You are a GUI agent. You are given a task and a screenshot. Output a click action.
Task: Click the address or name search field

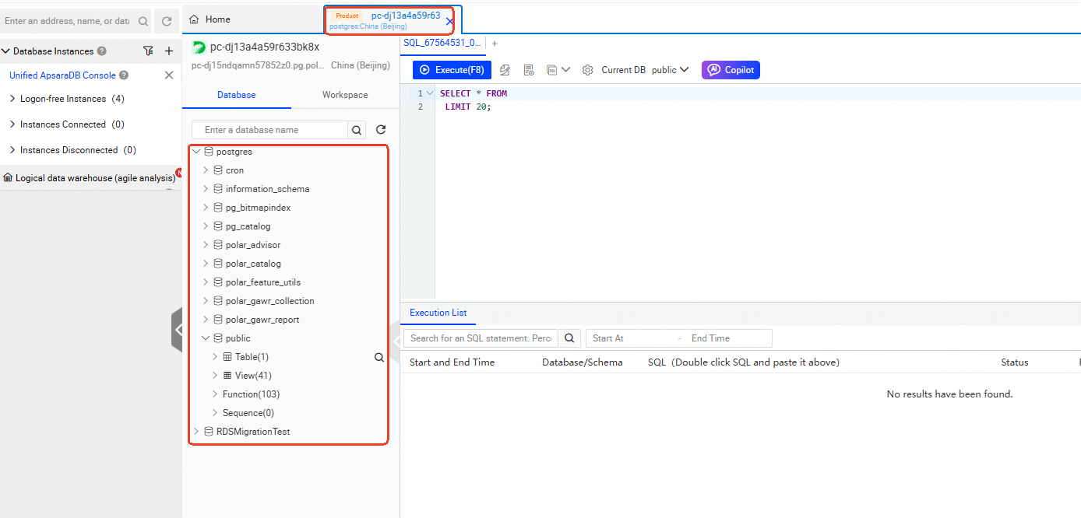[x=68, y=22]
